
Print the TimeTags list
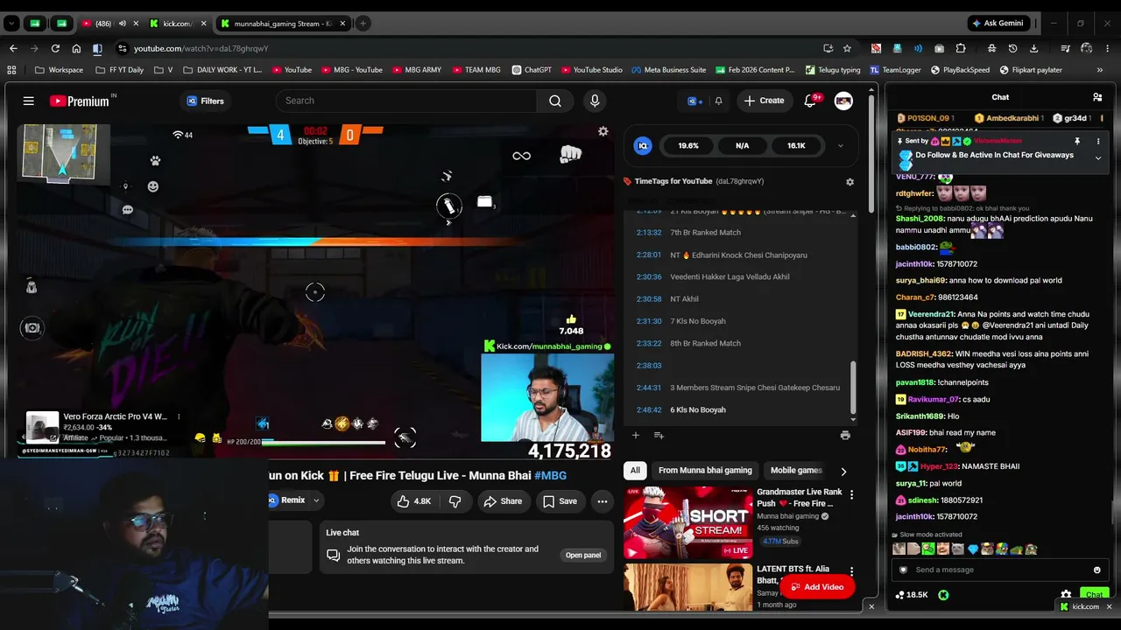(845, 435)
